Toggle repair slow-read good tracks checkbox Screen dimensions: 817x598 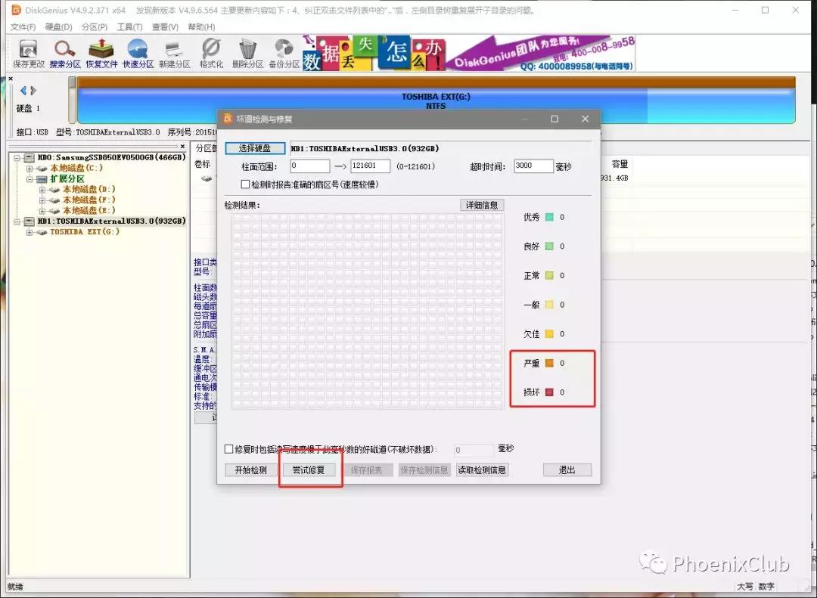tap(228, 449)
